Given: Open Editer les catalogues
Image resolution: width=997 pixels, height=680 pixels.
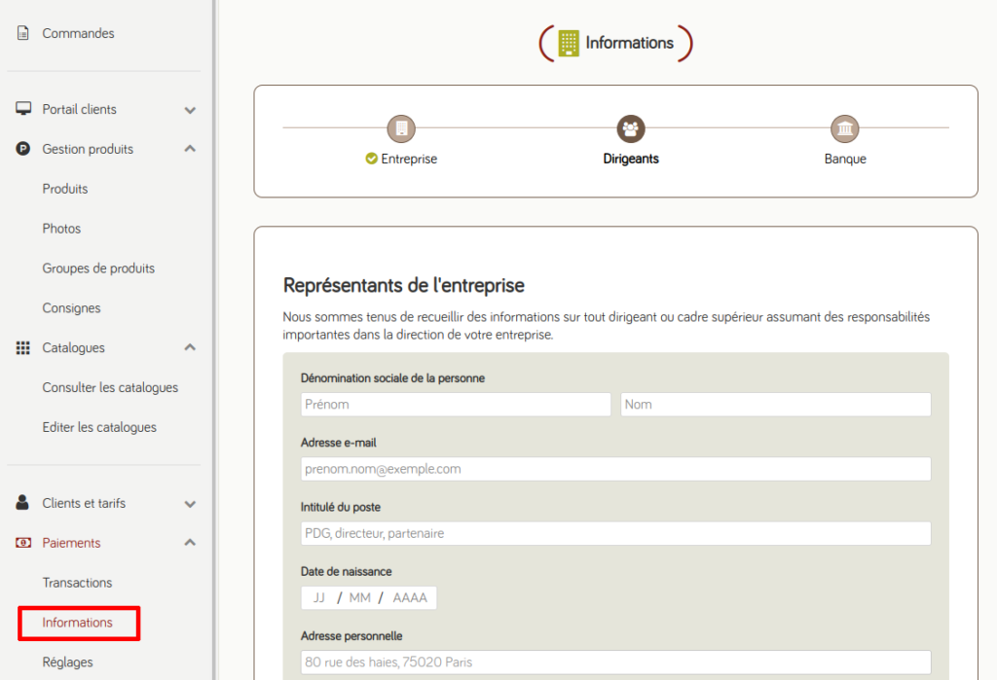Looking at the screenshot, I should [99, 427].
